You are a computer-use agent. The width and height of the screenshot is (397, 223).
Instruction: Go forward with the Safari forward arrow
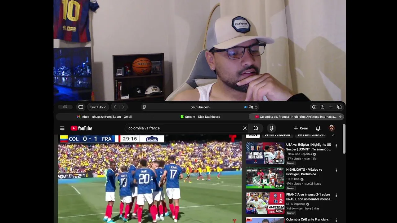[123, 107]
